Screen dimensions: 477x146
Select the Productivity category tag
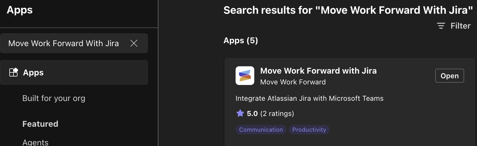(309, 130)
